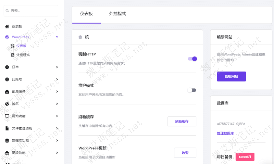Collapse the WordPress sidebar menu chevron
Screen dimensions: 274x164
(57, 37)
